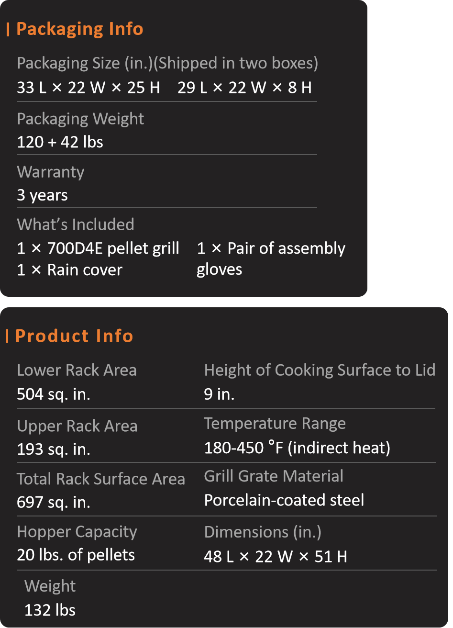453x628 pixels.
Task: Click the 132 lbs weight value
Action: (x=50, y=610)
